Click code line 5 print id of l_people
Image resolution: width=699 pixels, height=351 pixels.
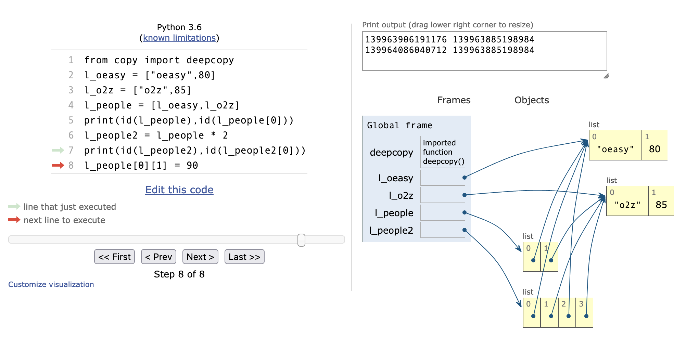pos(189,120)
